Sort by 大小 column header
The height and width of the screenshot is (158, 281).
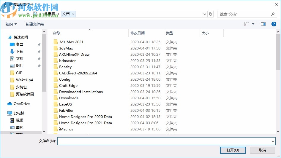point(205,33)
